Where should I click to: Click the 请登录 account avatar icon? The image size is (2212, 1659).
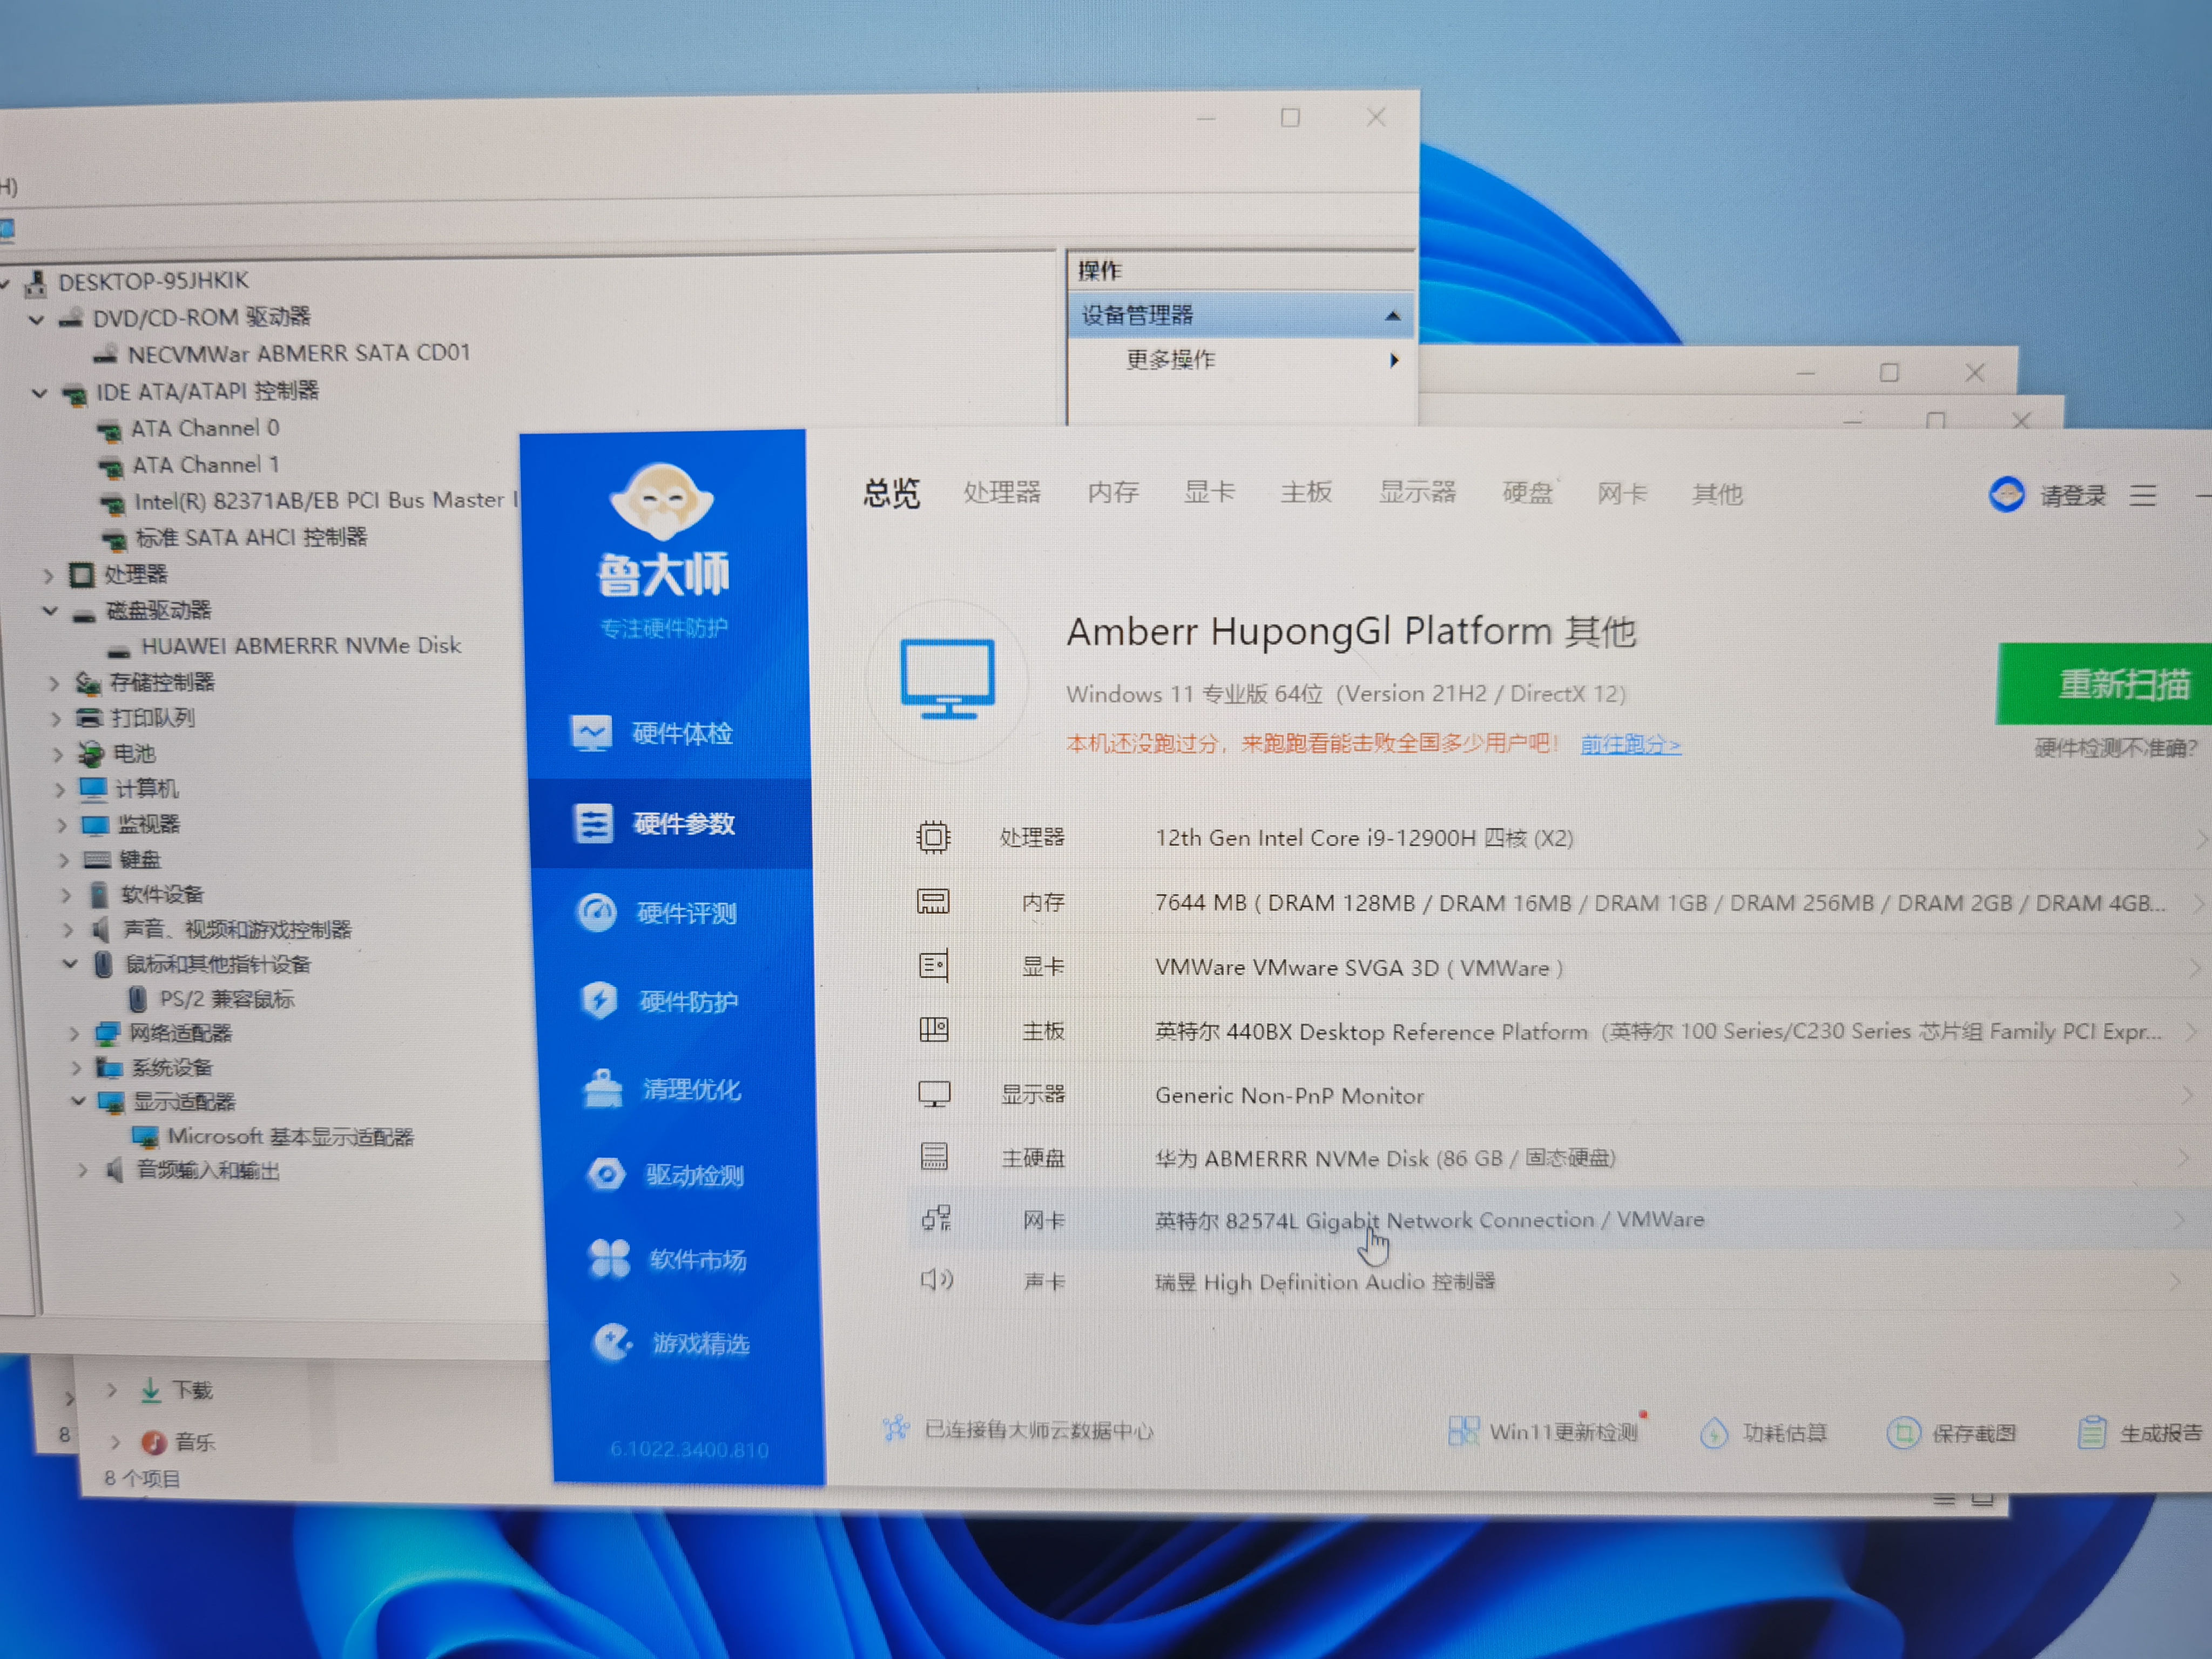2006,495
